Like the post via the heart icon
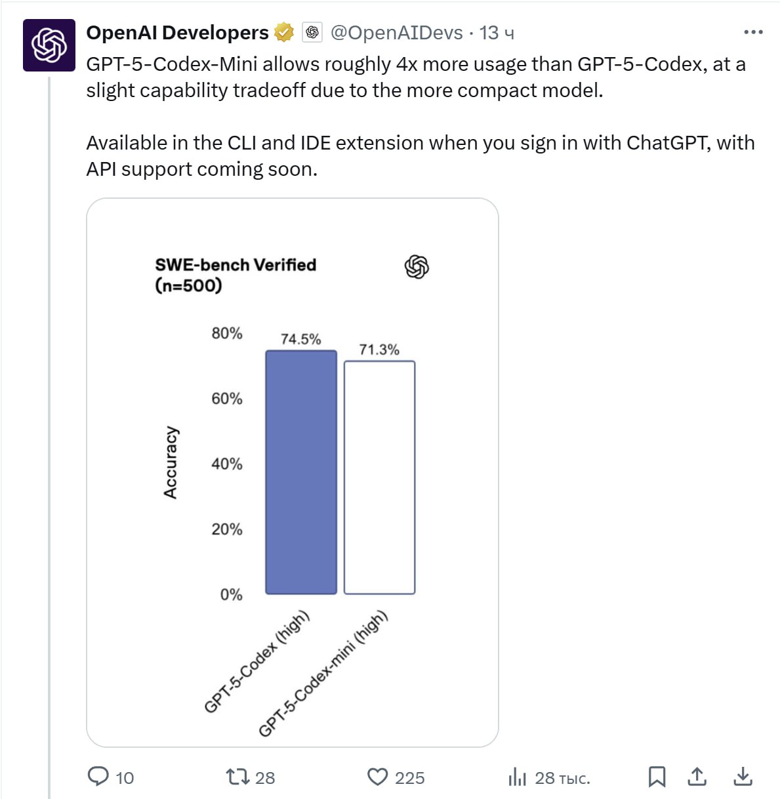This screenshot has width=780, height=799. (x=378, y=777)
